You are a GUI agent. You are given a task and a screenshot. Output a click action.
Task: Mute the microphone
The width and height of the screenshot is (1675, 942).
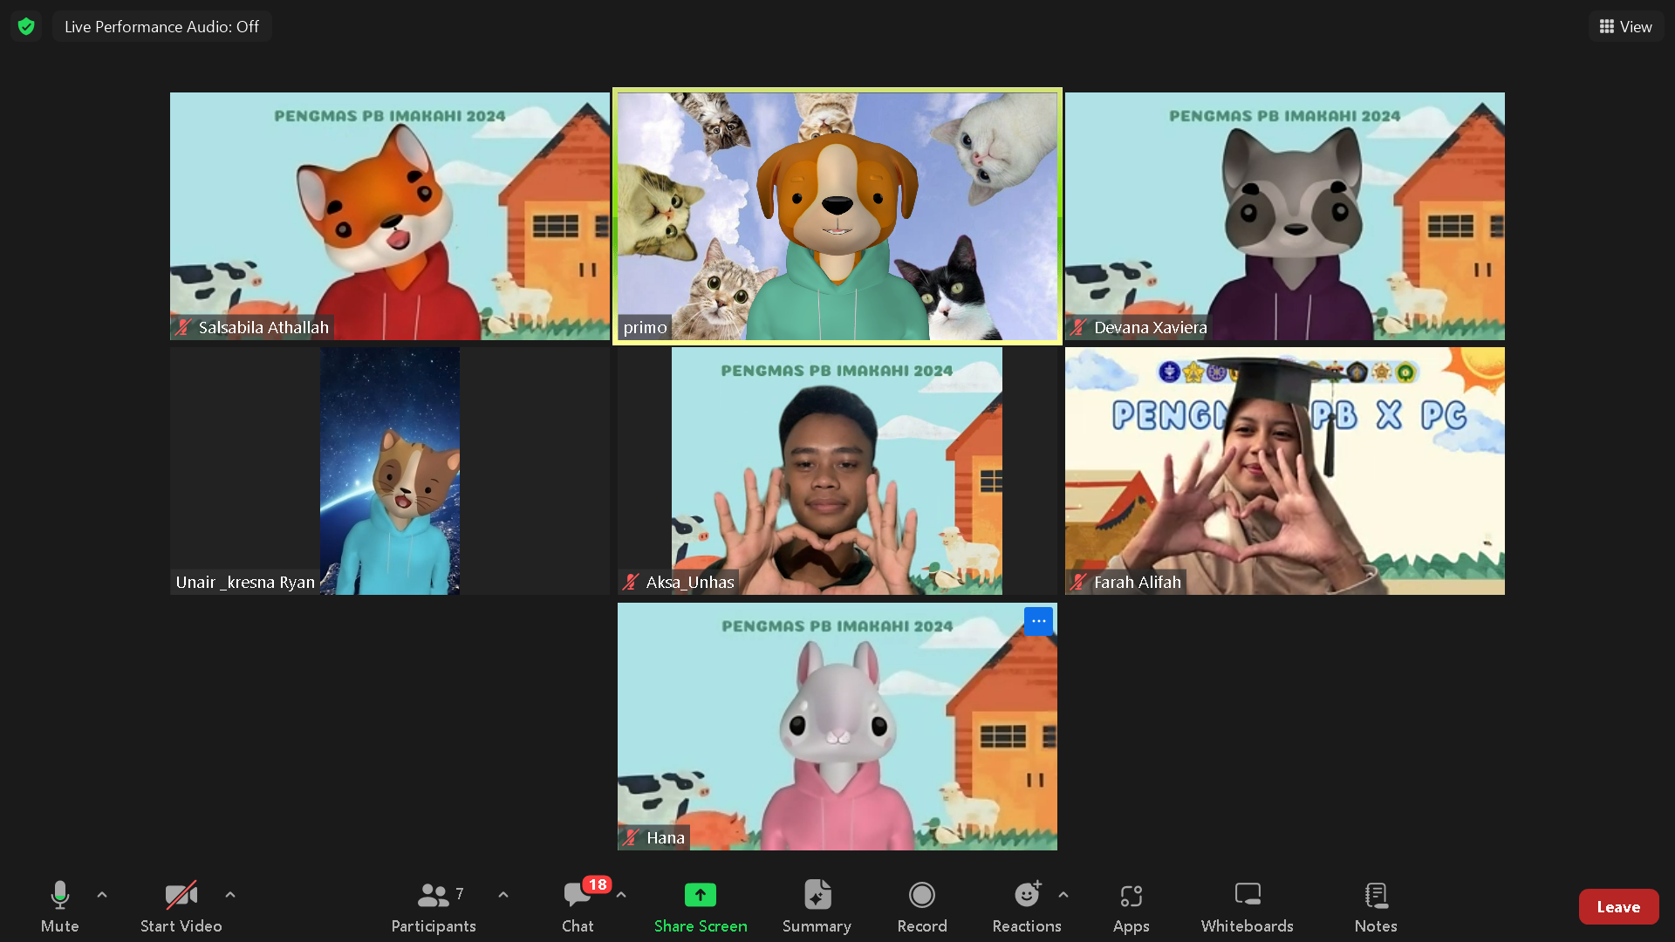tap(59, 905)
